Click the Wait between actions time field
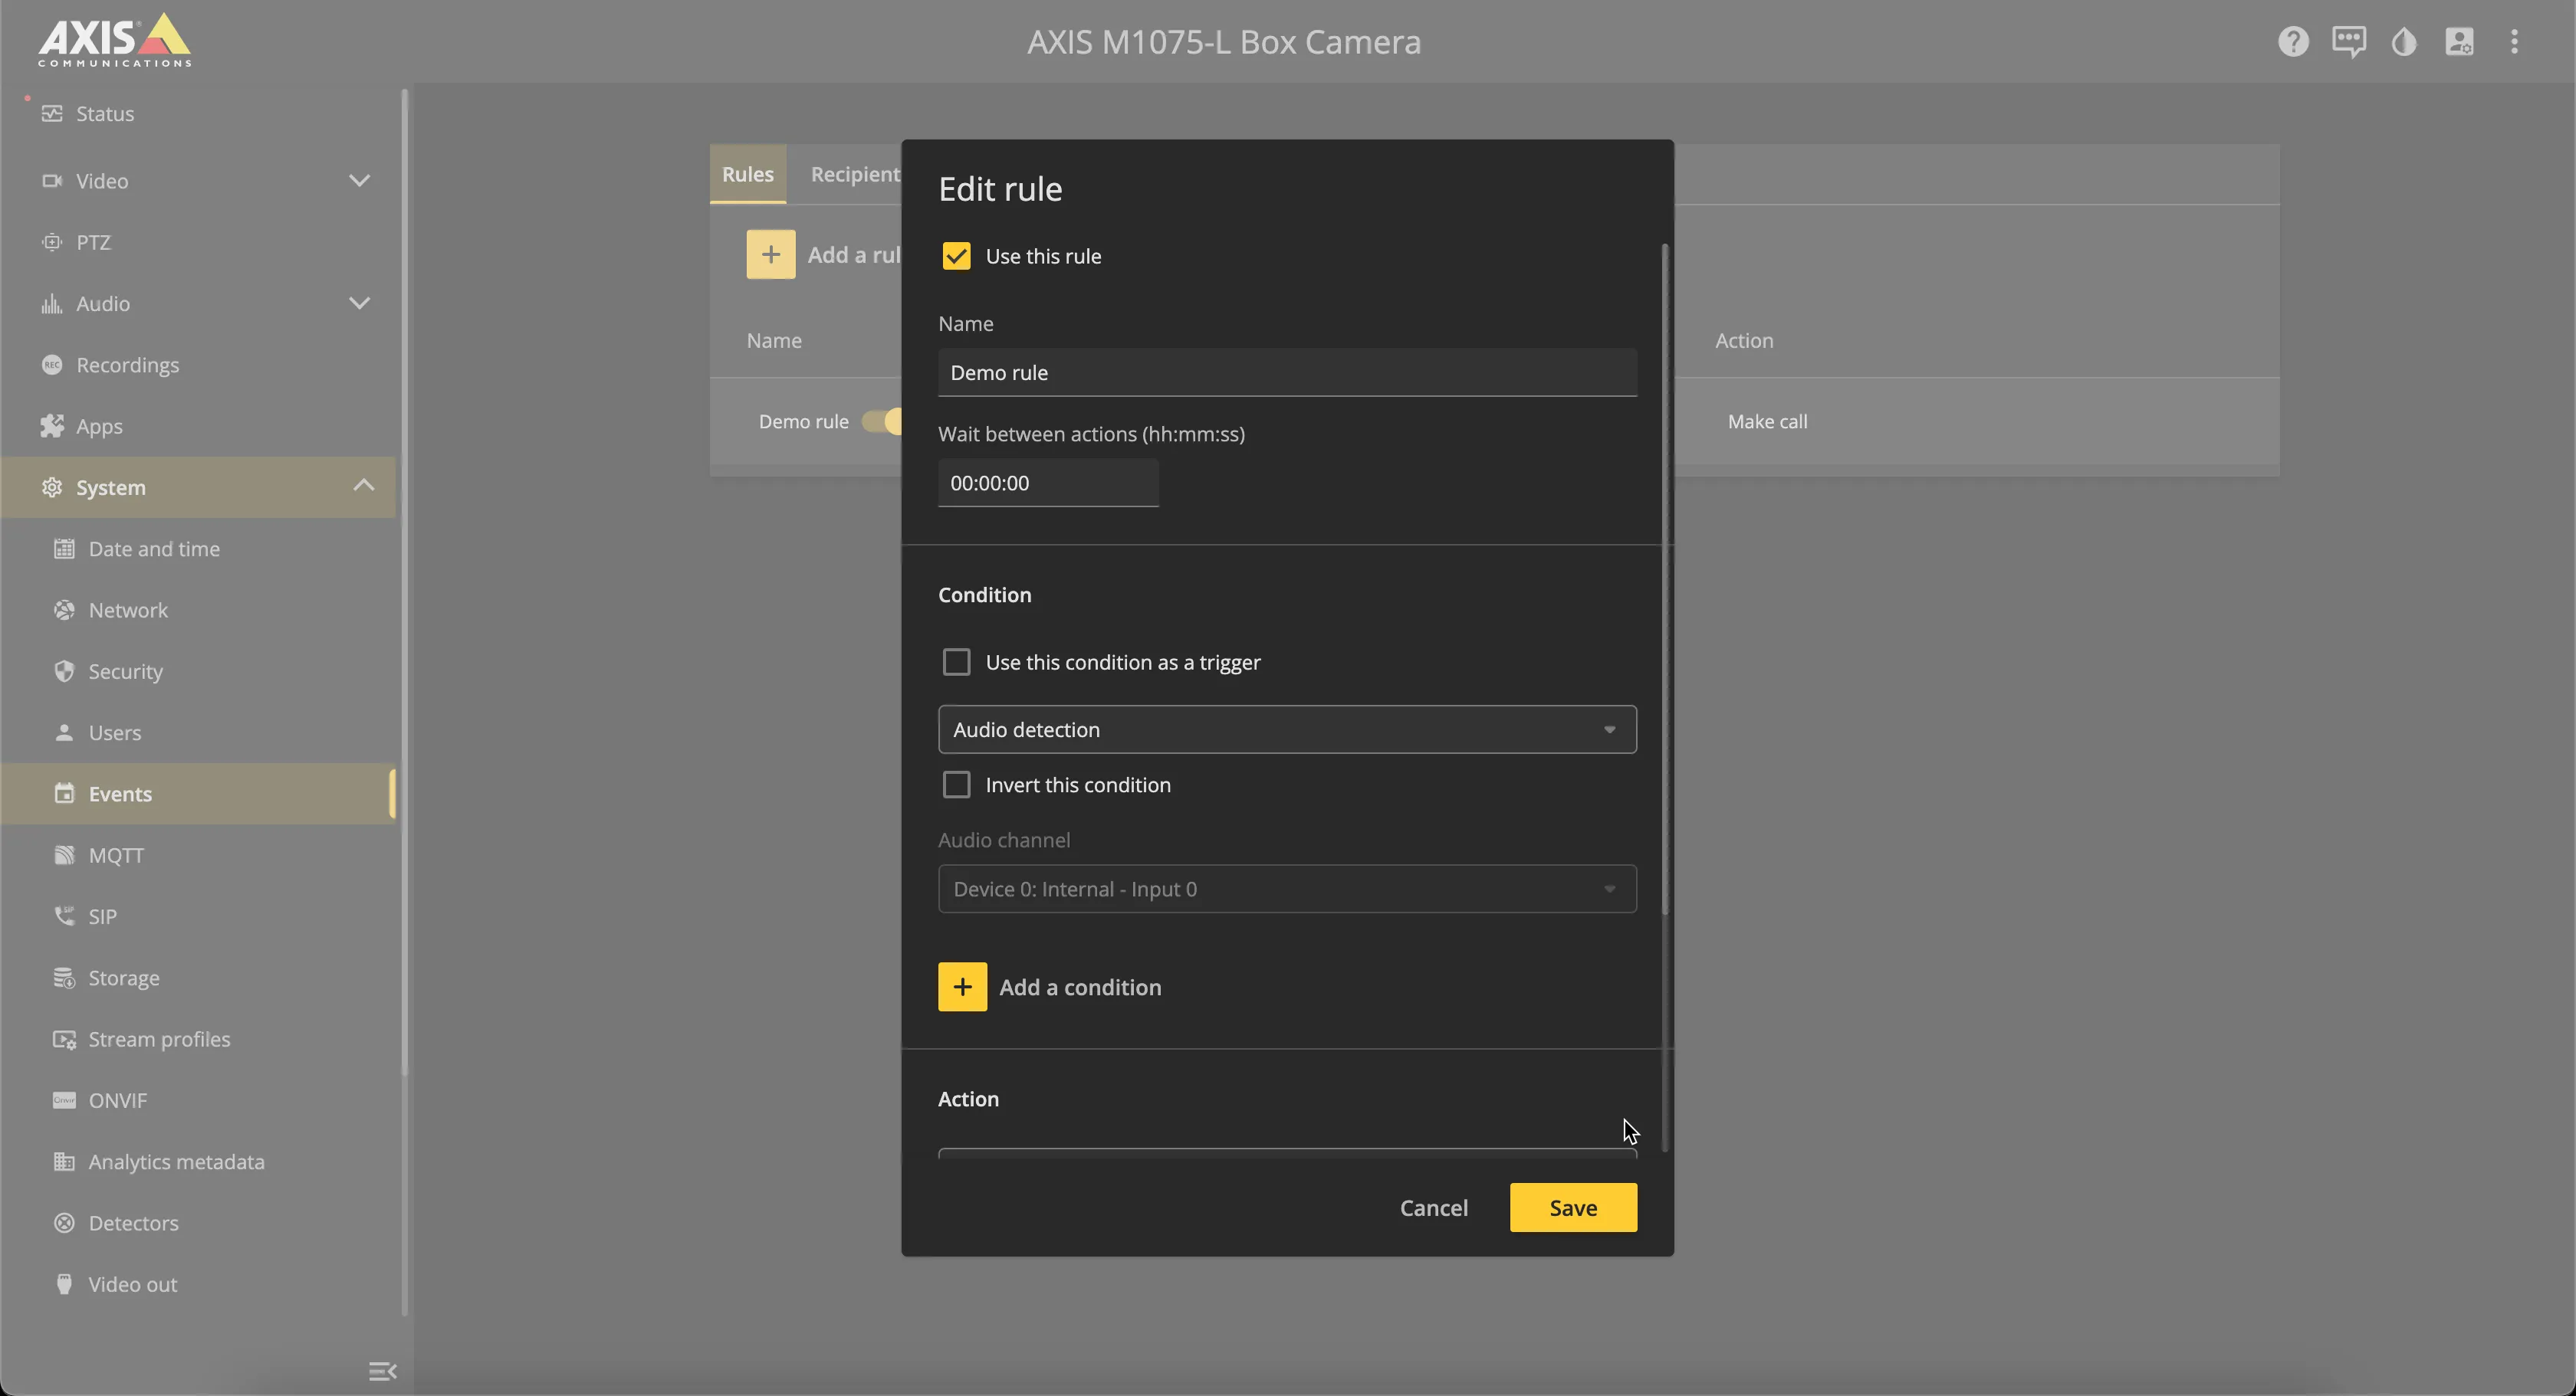This screenshot has height=1396, width=2576. [1048, 483]
